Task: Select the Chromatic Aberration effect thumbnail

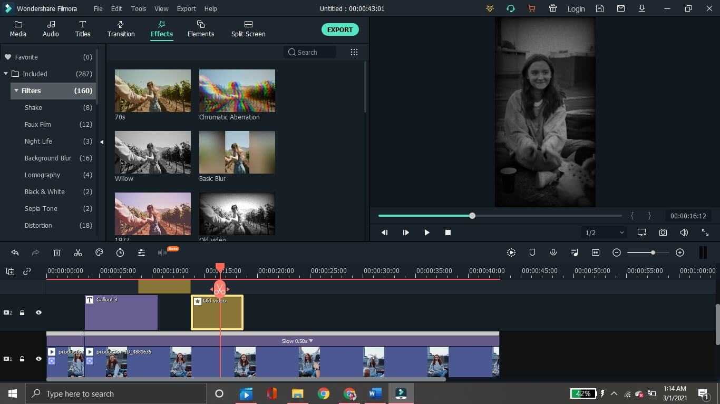Action: [237, 90]
